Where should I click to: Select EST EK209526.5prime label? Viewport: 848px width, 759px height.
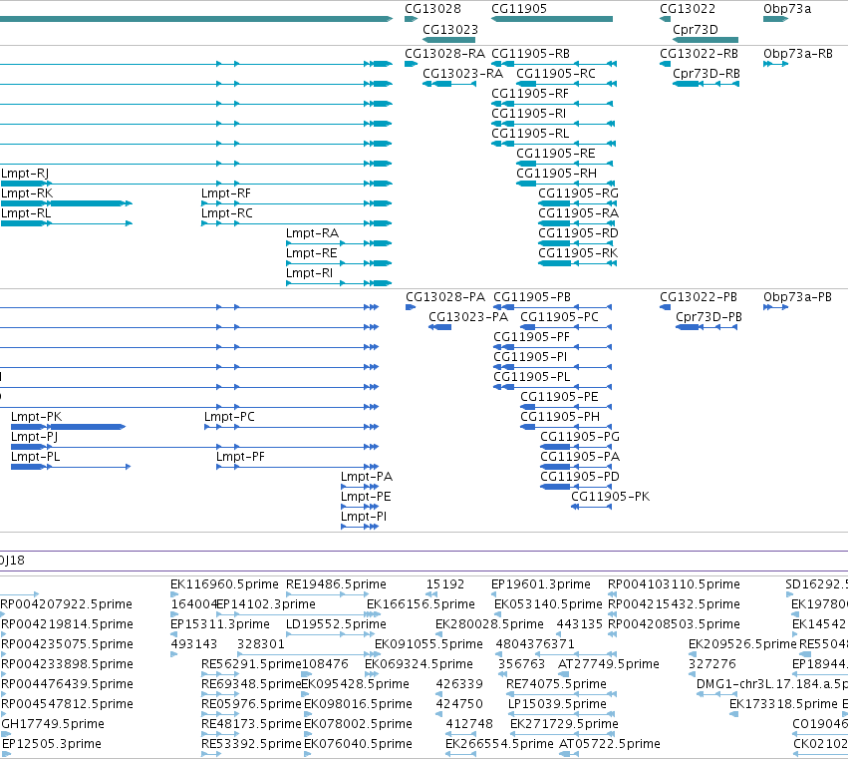click(x=742, y=644)
